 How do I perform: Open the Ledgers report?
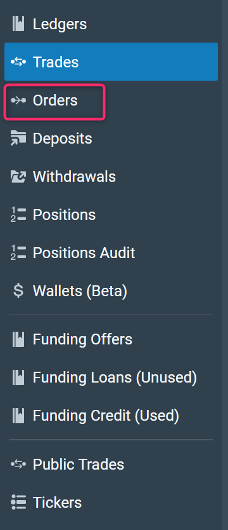111,24
